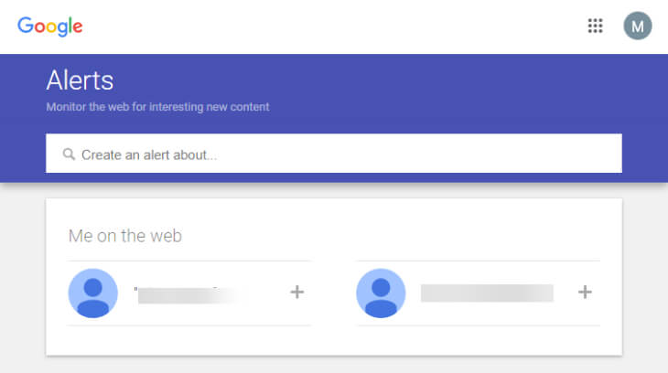668x373 pixels.
Task: Click the right profile silhouette avatar
Action: [381, 293]
